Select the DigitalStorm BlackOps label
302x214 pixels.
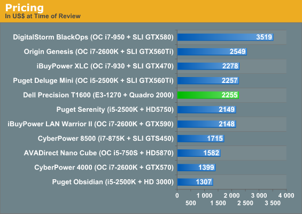(x=93, y=37)
